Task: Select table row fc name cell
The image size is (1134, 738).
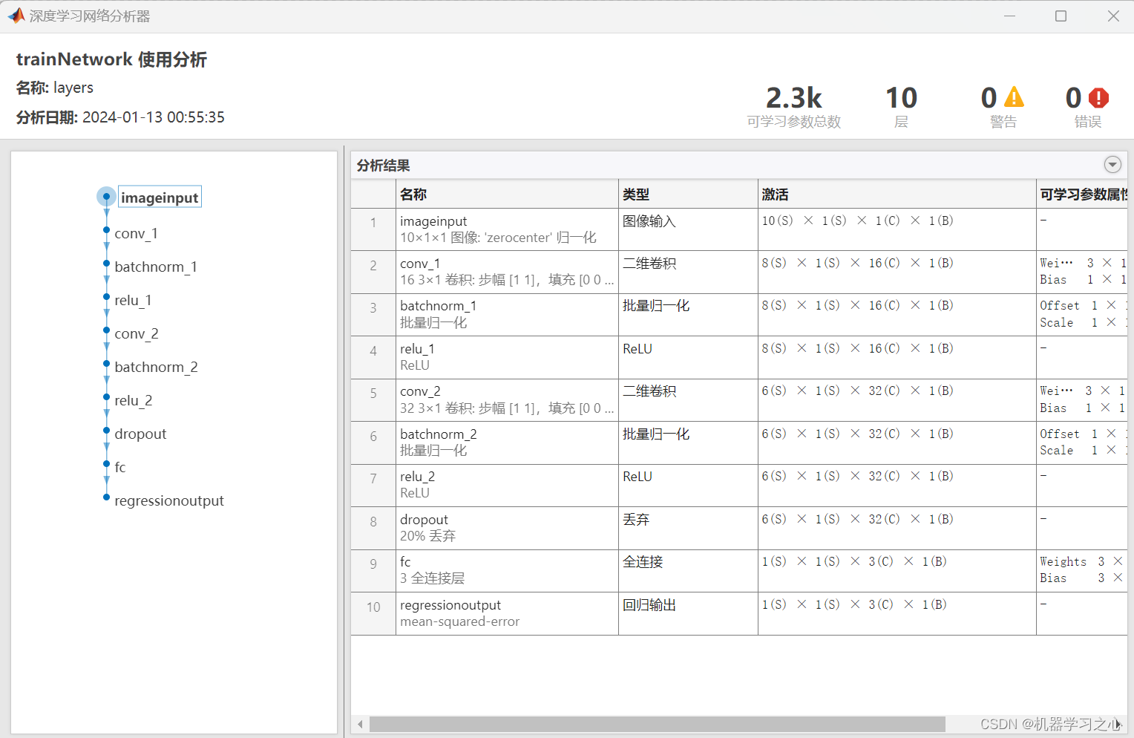Action: pos(507,570)
